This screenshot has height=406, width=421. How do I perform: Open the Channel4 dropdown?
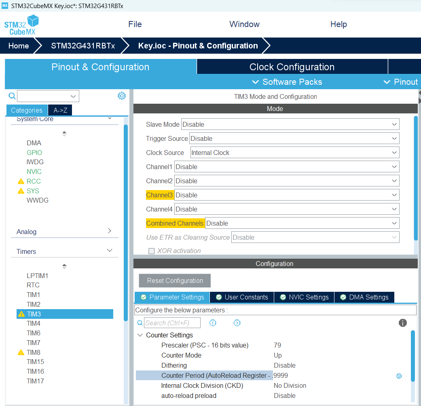(x=287, y=209)
